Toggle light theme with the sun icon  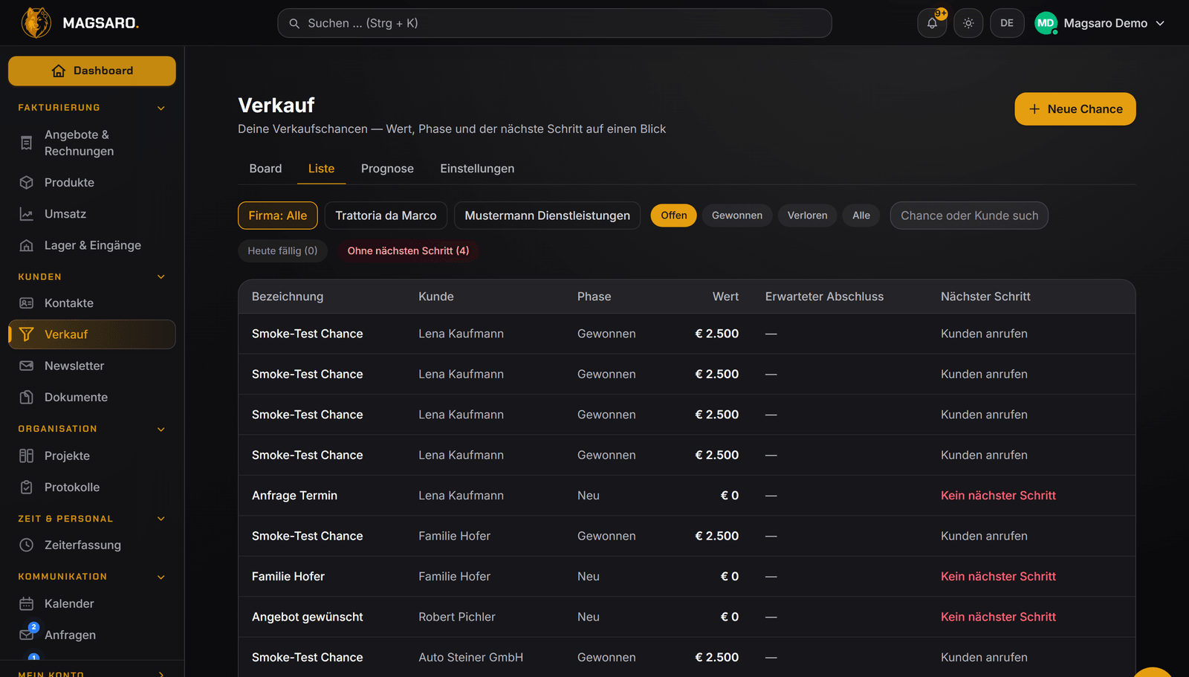coord(968,23)
